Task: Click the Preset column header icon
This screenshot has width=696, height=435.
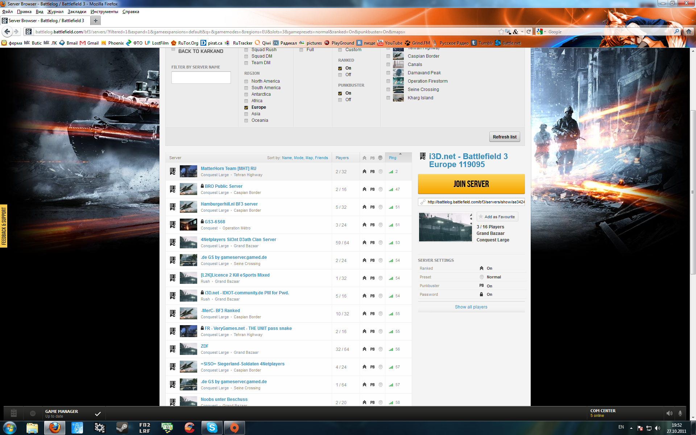Action: coord(380,158)
